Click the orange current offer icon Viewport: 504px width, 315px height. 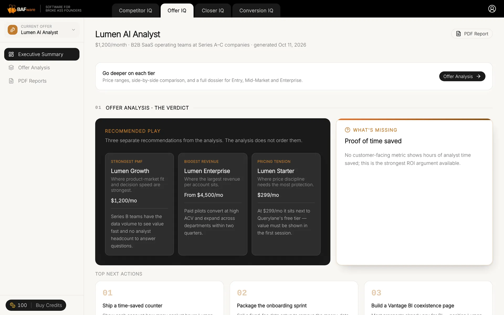click(13, 30)
